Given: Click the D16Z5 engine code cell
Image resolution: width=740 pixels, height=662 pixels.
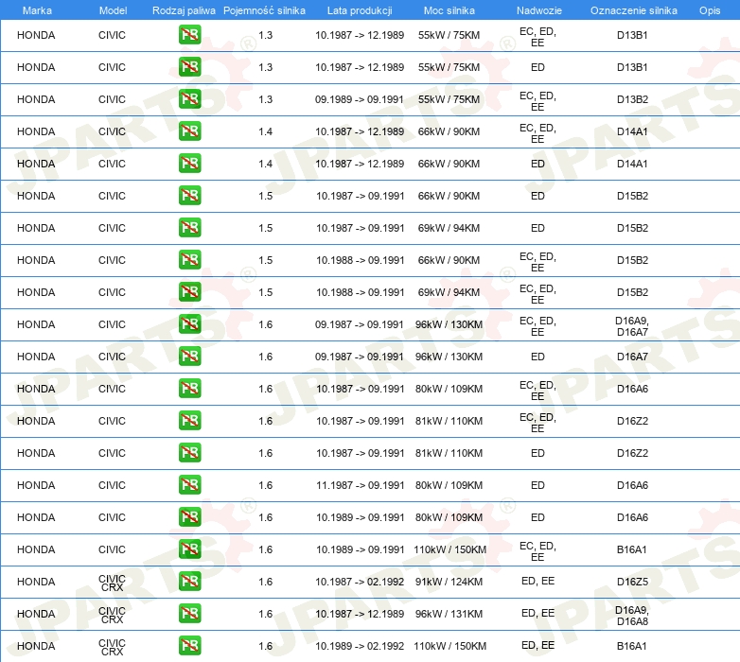Looking at the screenshot, I should [632, 582].
